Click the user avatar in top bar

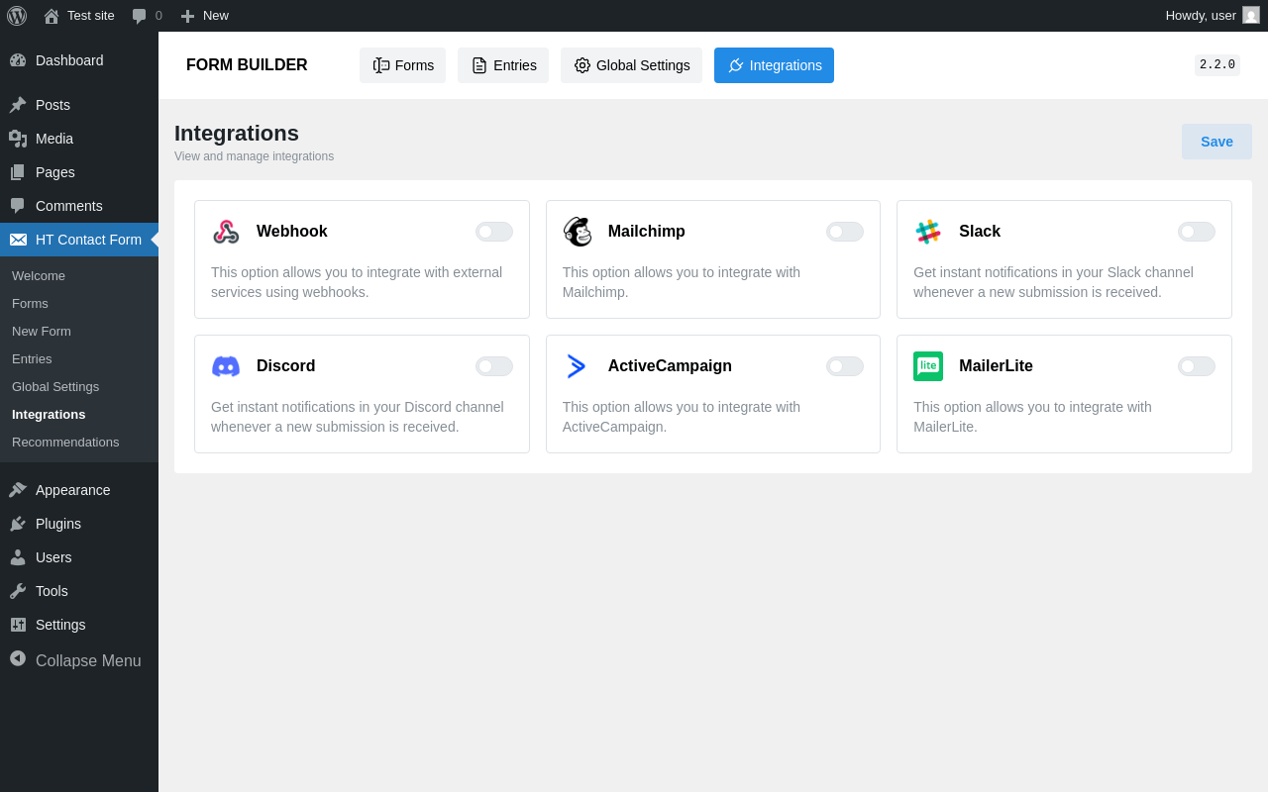click(x=1251, y=15)
